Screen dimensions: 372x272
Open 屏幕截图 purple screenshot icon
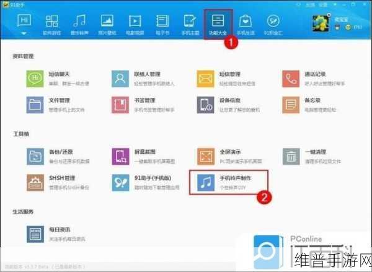tap(121, 157)
